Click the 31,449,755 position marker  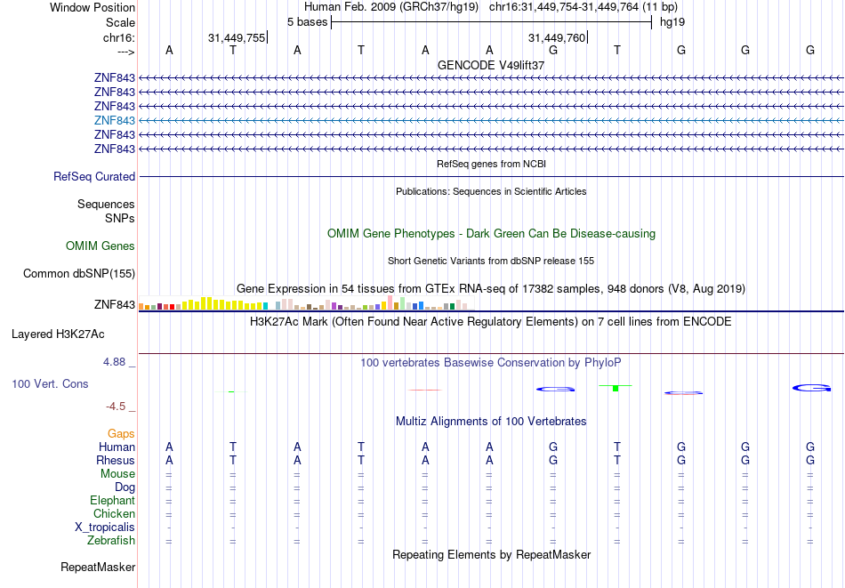pyautogui.click(x=237, y=37)
